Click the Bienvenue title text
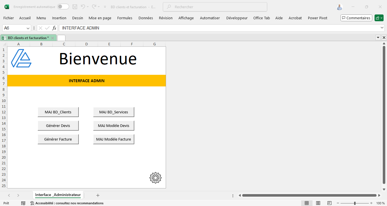 pos(98,59)
